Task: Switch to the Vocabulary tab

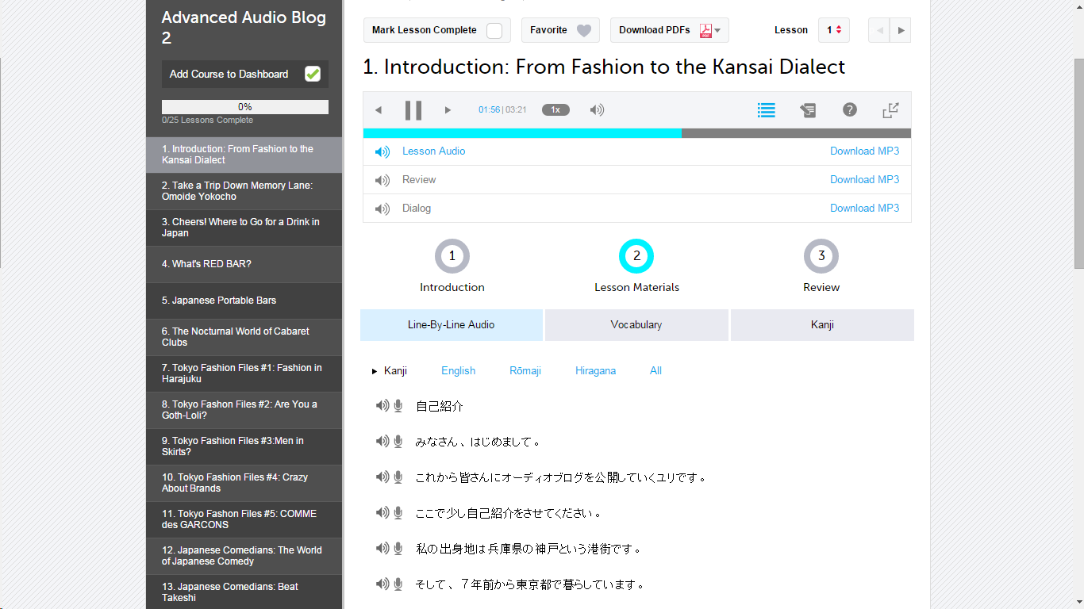Action: [636, 324]
